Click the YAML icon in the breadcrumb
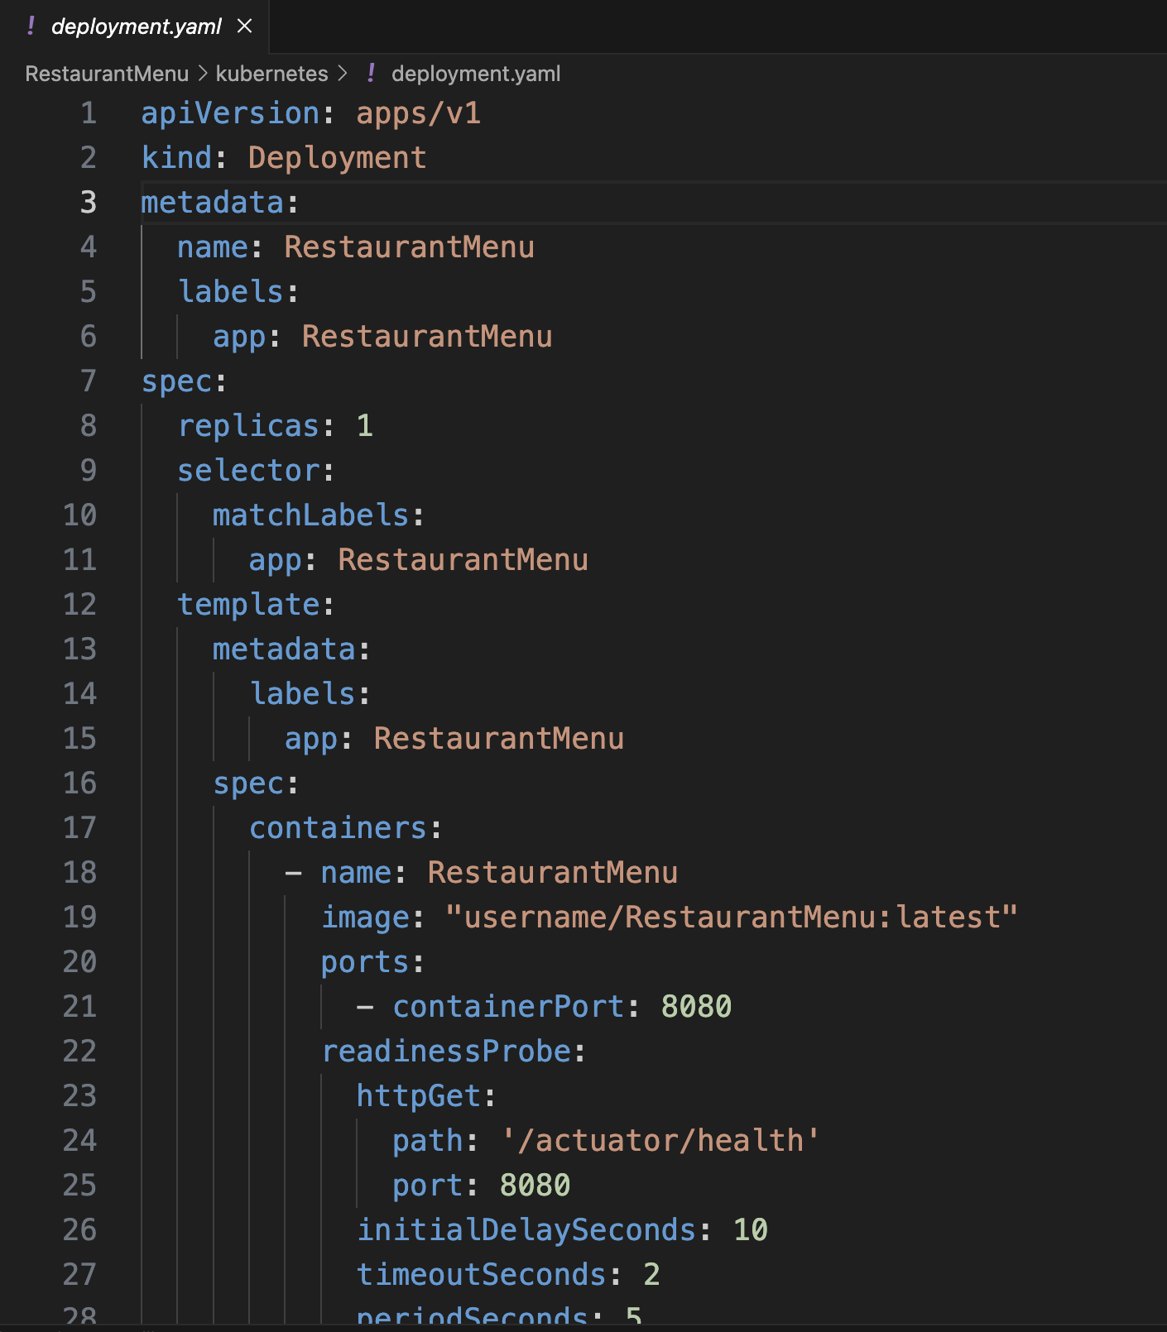 (371, 74)
